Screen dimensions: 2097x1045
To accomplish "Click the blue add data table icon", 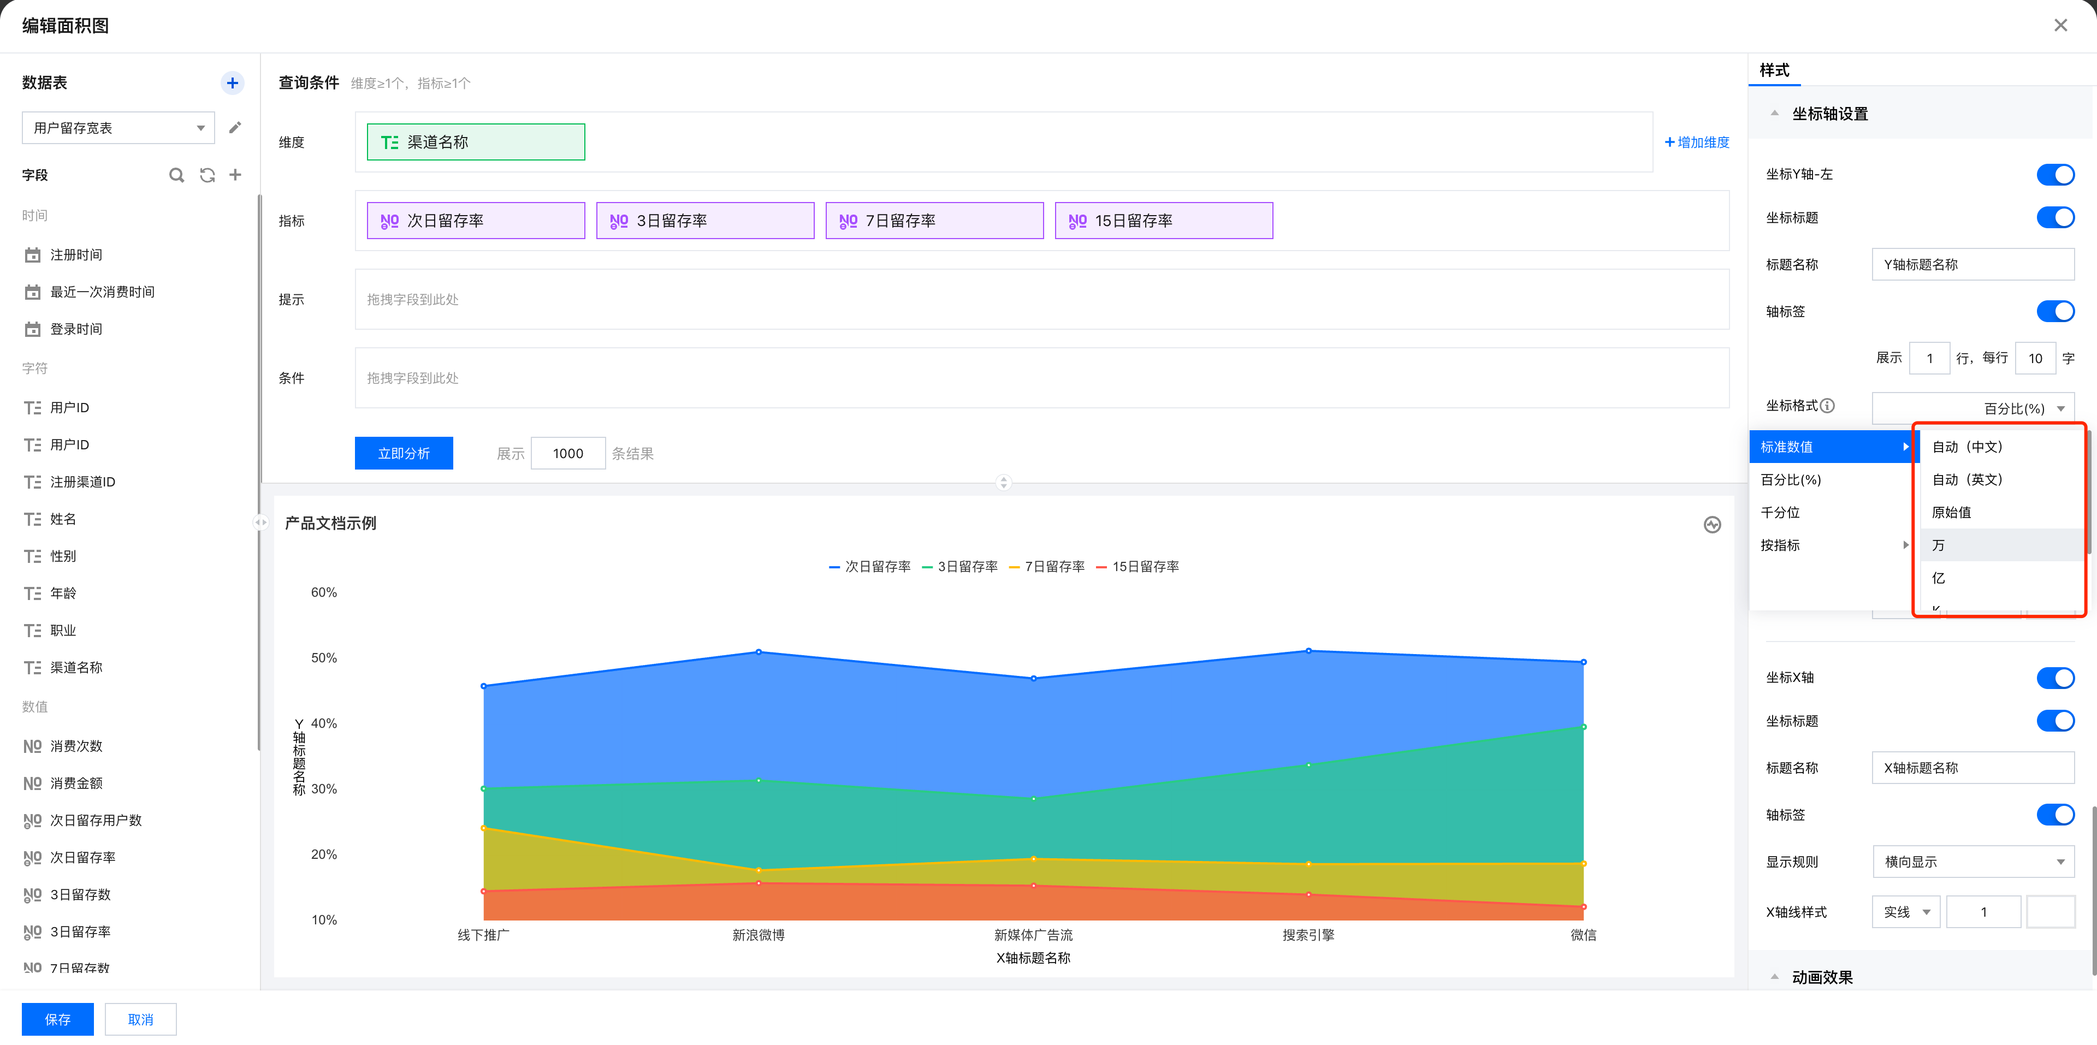I will coord(232,82).
